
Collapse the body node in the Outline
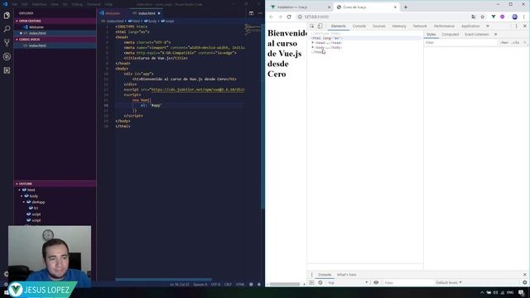22,196
